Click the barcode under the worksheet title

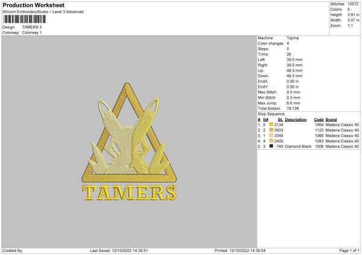coord(25,19)
